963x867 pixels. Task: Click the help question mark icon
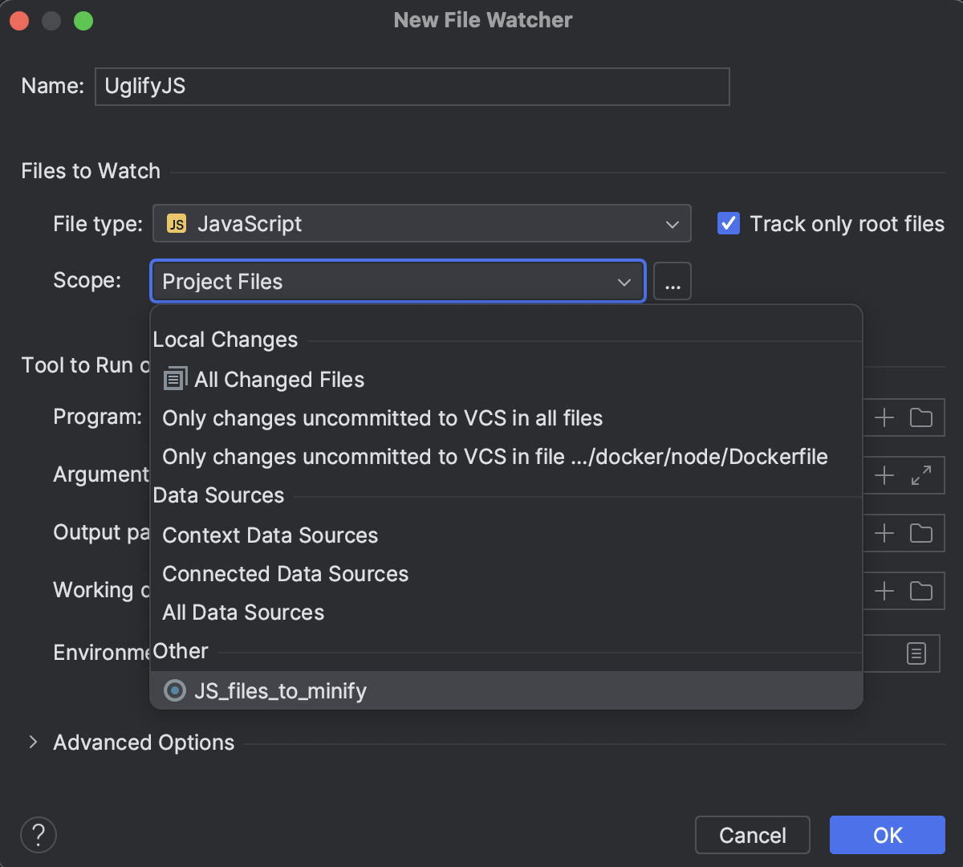point(38,835)
